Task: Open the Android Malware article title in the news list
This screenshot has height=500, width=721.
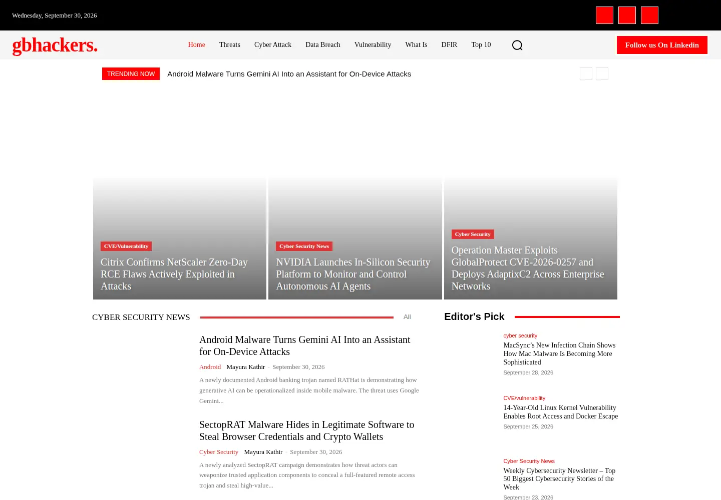Action: click(304, 345)
